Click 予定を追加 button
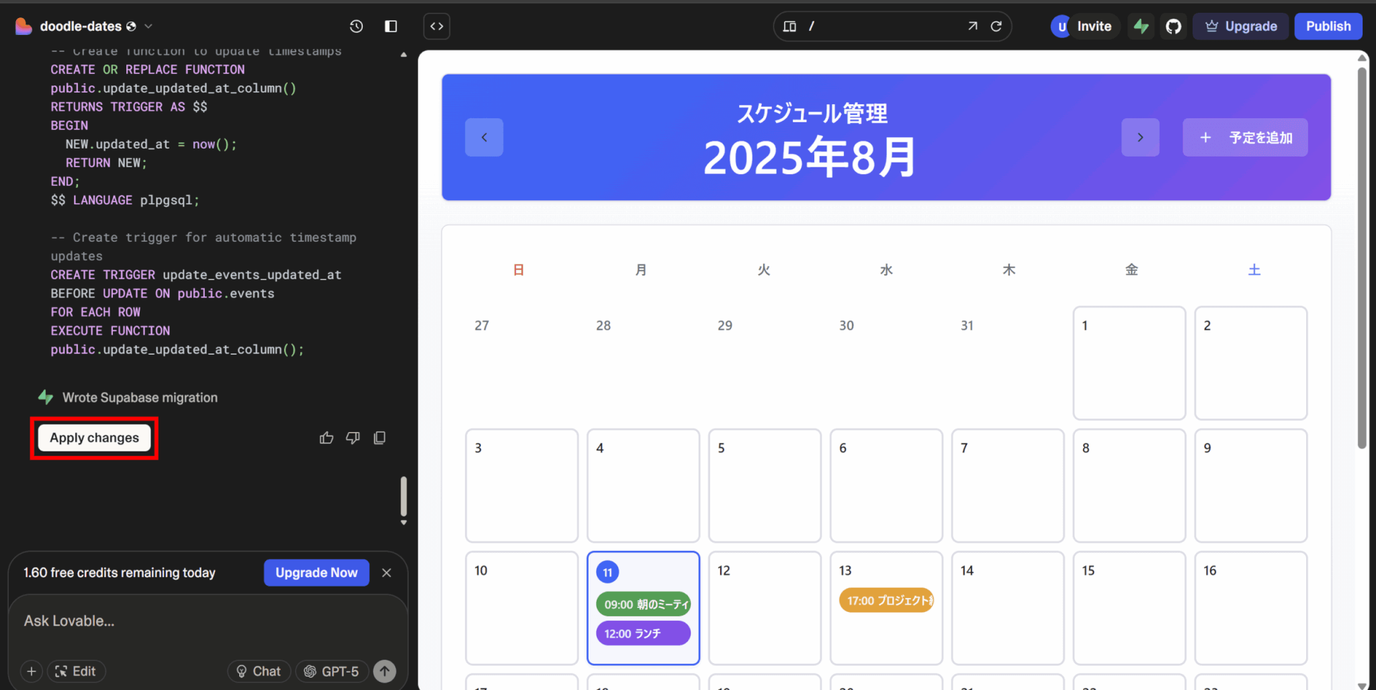This screenshot has width=1376, height=690. tap(1245, 138)
